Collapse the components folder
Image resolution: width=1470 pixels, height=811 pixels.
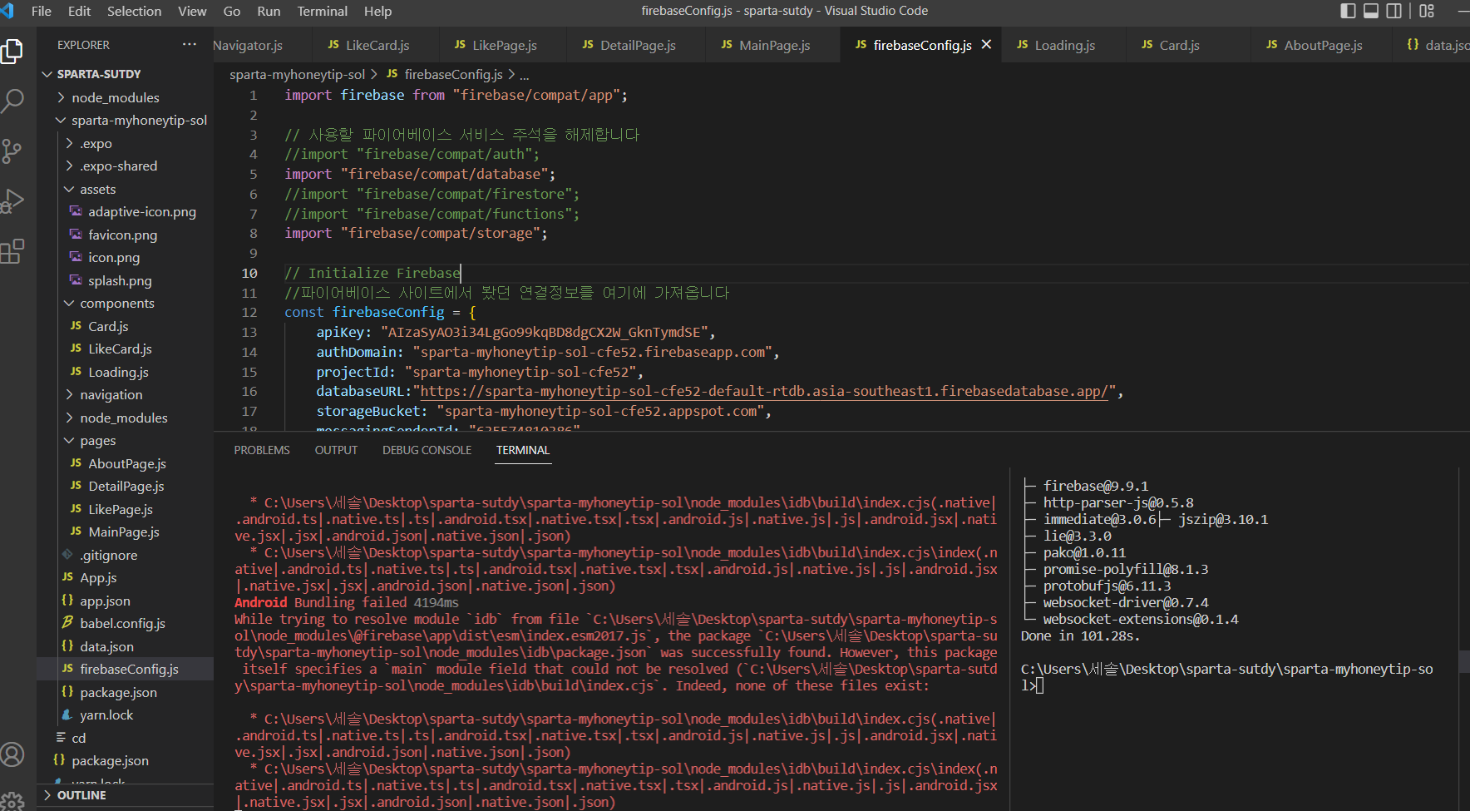coord(70,303)
